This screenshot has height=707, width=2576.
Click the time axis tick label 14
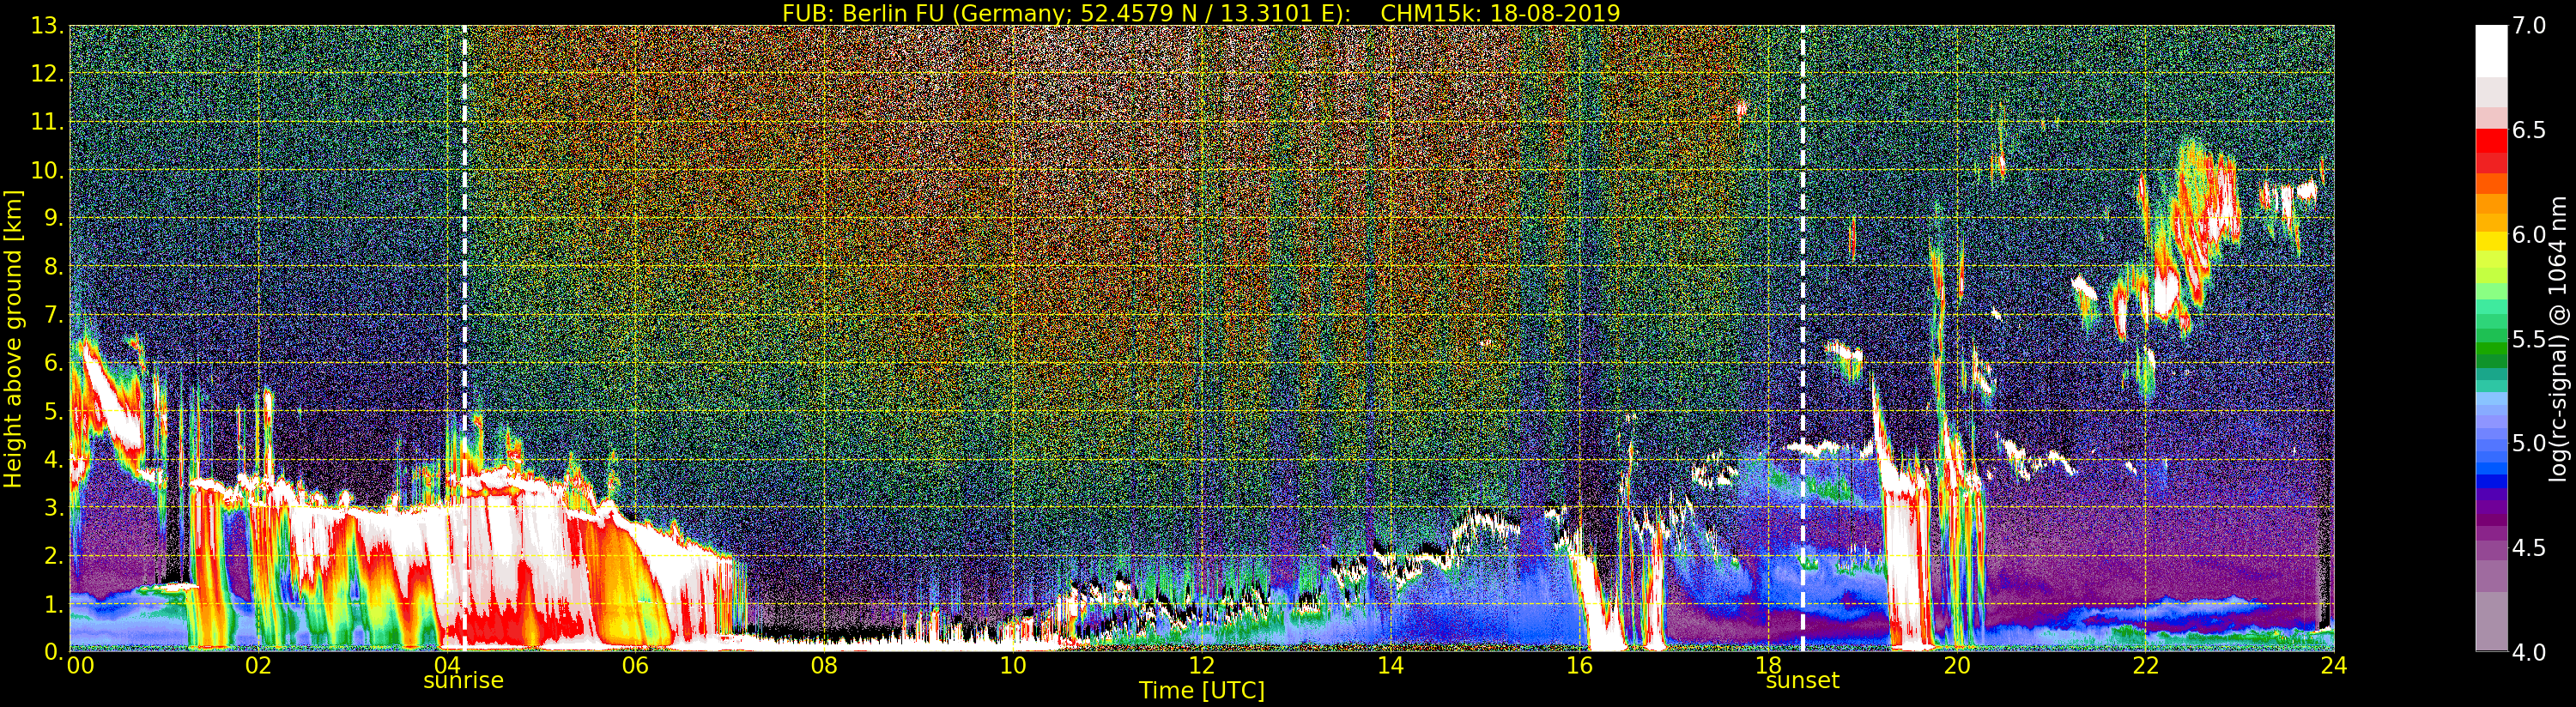pyautogui.click(x=1390, y=665)
